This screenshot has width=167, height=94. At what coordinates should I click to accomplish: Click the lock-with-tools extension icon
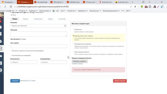(154, 7)
